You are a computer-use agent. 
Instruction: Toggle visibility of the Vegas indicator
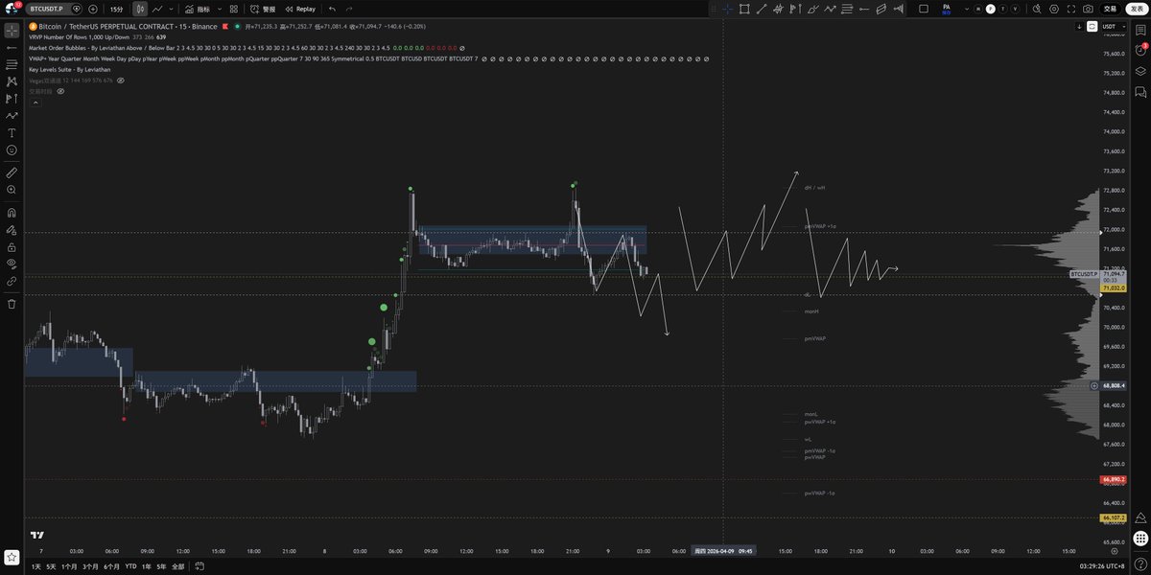tap(120, 80)
